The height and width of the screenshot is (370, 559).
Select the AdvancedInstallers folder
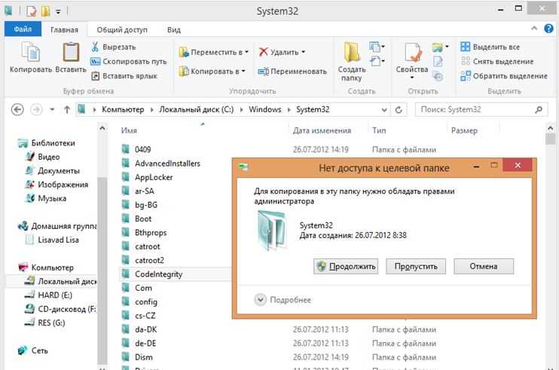[160, 164]
